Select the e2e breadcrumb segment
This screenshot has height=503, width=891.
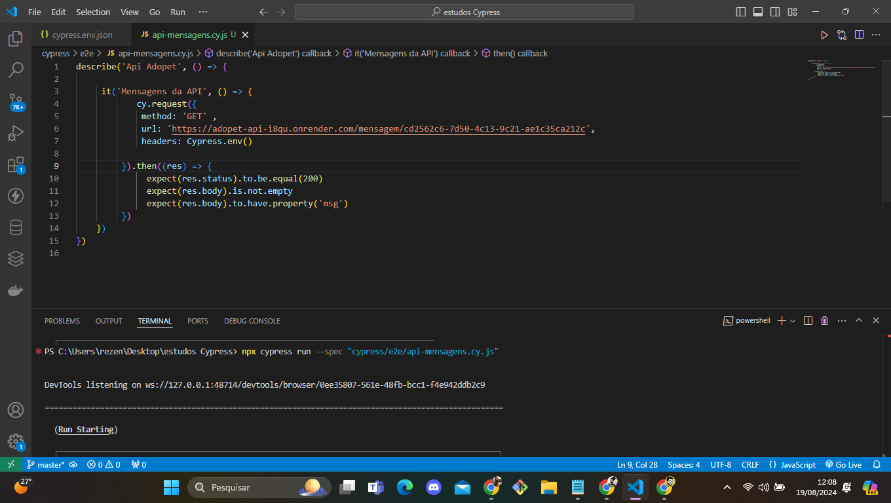(x=88, y=53)
